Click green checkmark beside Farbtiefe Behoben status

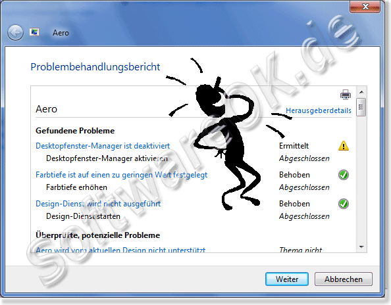pyautogui.click(x=344, y=175)
